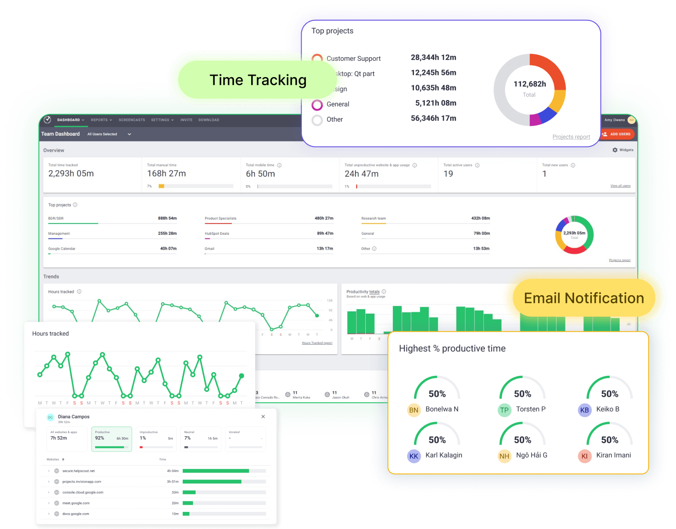Click the clock checkmark logo in navbar

[x=47, y=120]
